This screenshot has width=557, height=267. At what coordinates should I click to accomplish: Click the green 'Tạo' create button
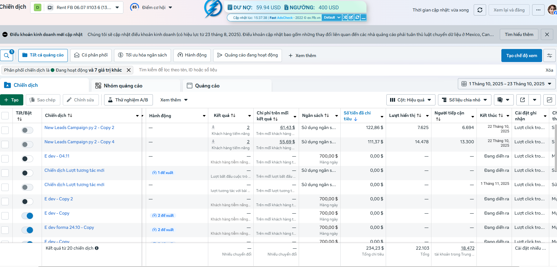12,100
